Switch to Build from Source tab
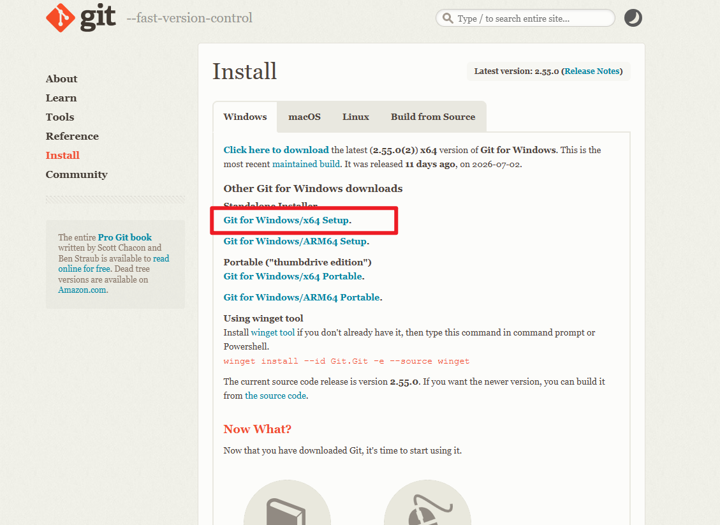The height and width of the screenshot is (525, 720). [433, 117]
